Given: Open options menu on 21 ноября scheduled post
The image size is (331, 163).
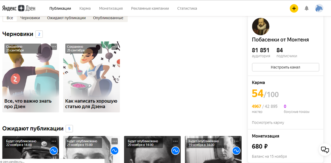Looking at the screenshot, I should [x=115, y=141].
